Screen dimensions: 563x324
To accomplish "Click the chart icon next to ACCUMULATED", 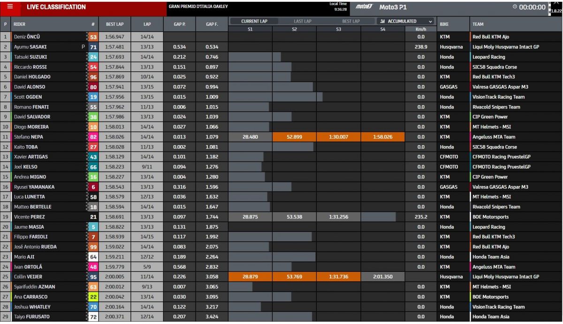I will point(383,21).
